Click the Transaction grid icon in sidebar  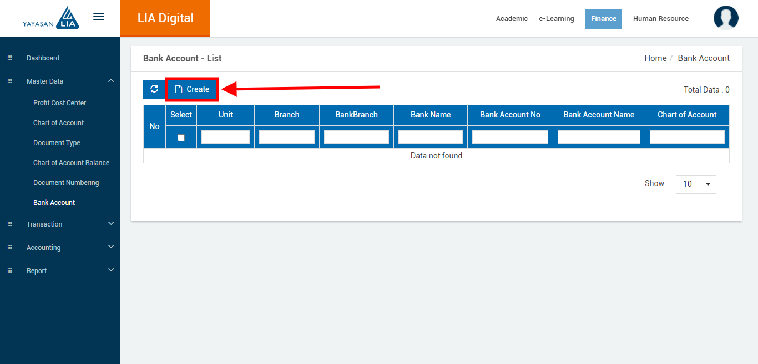(x=9, y=224)
